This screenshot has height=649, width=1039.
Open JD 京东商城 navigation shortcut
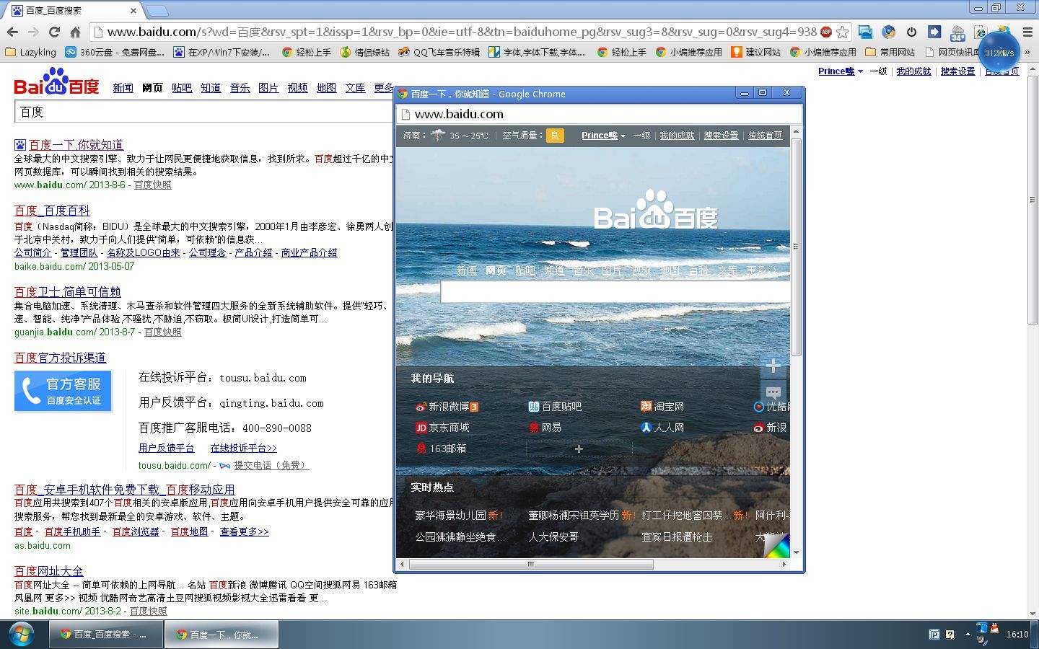(x=442, y=428)
